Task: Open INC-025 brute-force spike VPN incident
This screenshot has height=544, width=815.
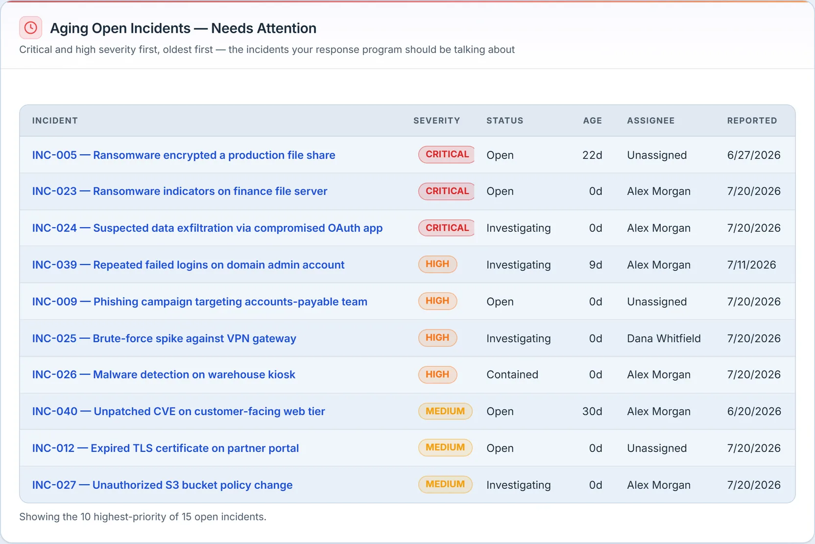Action: click(164, 338)
